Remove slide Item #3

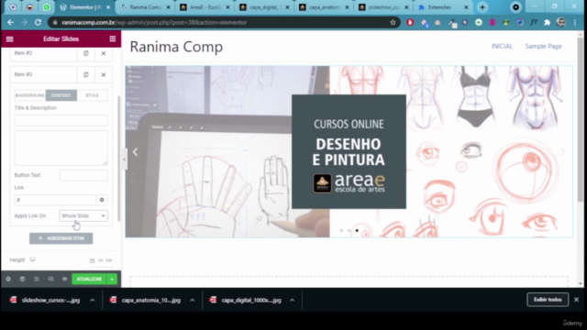coord(104,75)
